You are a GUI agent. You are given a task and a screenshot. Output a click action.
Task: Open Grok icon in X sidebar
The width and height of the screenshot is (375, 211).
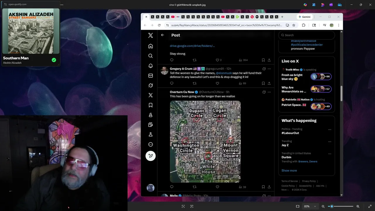(x=151, y=85)
